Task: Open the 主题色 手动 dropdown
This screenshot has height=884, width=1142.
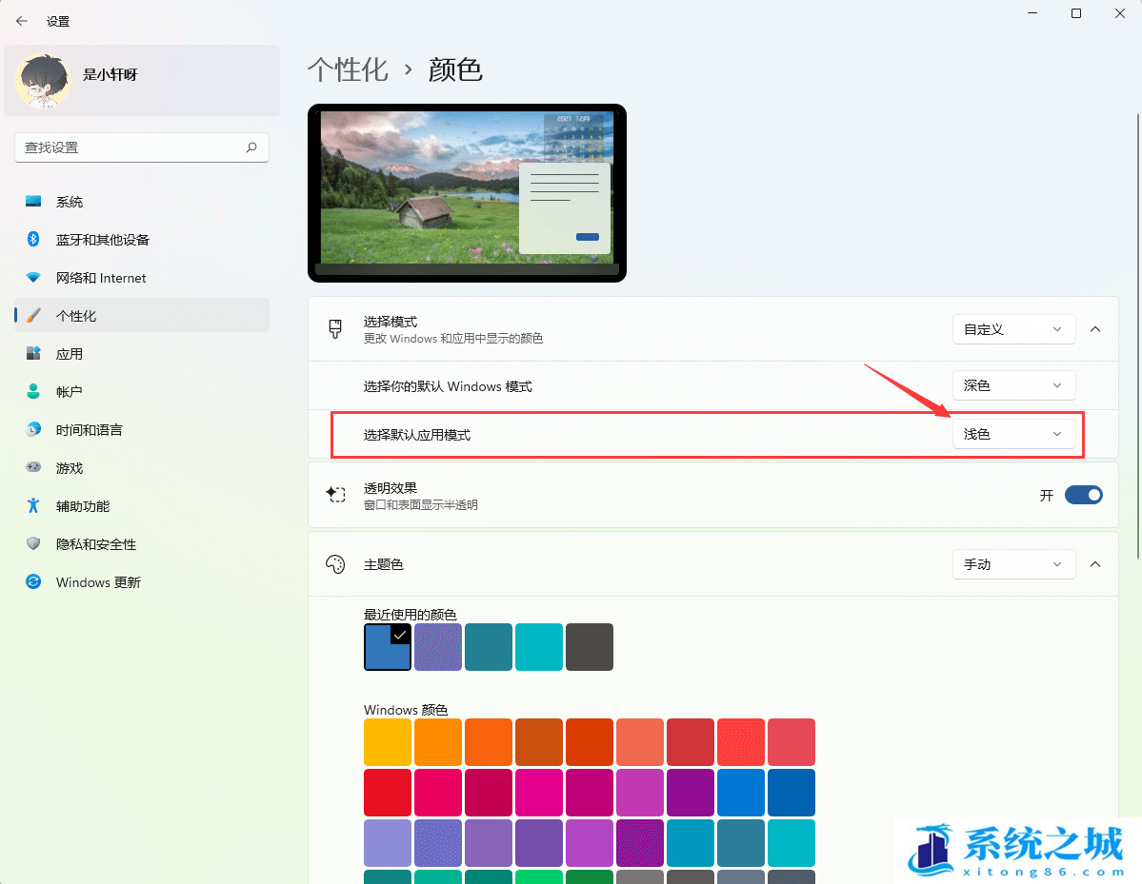Action: [1013, 564]
